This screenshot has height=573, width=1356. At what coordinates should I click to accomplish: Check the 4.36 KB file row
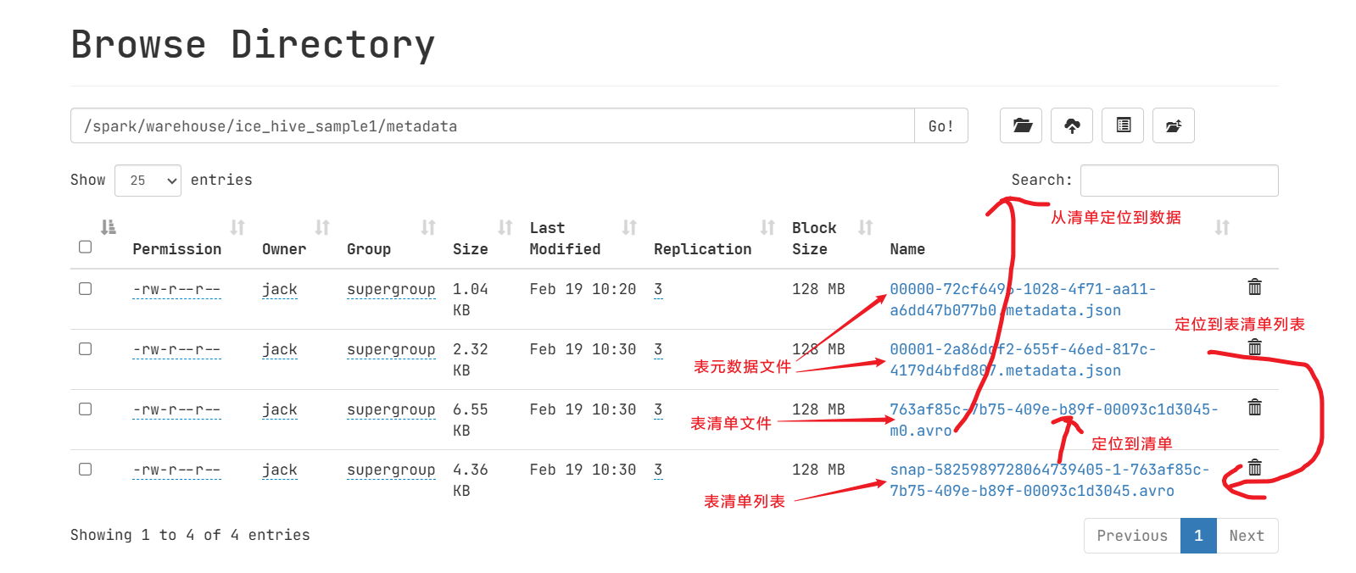(85, 469)
